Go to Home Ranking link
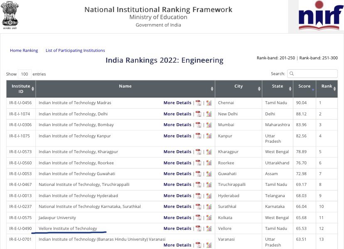The width and height of the screenshot is (344, 249). tap(24, 50)
